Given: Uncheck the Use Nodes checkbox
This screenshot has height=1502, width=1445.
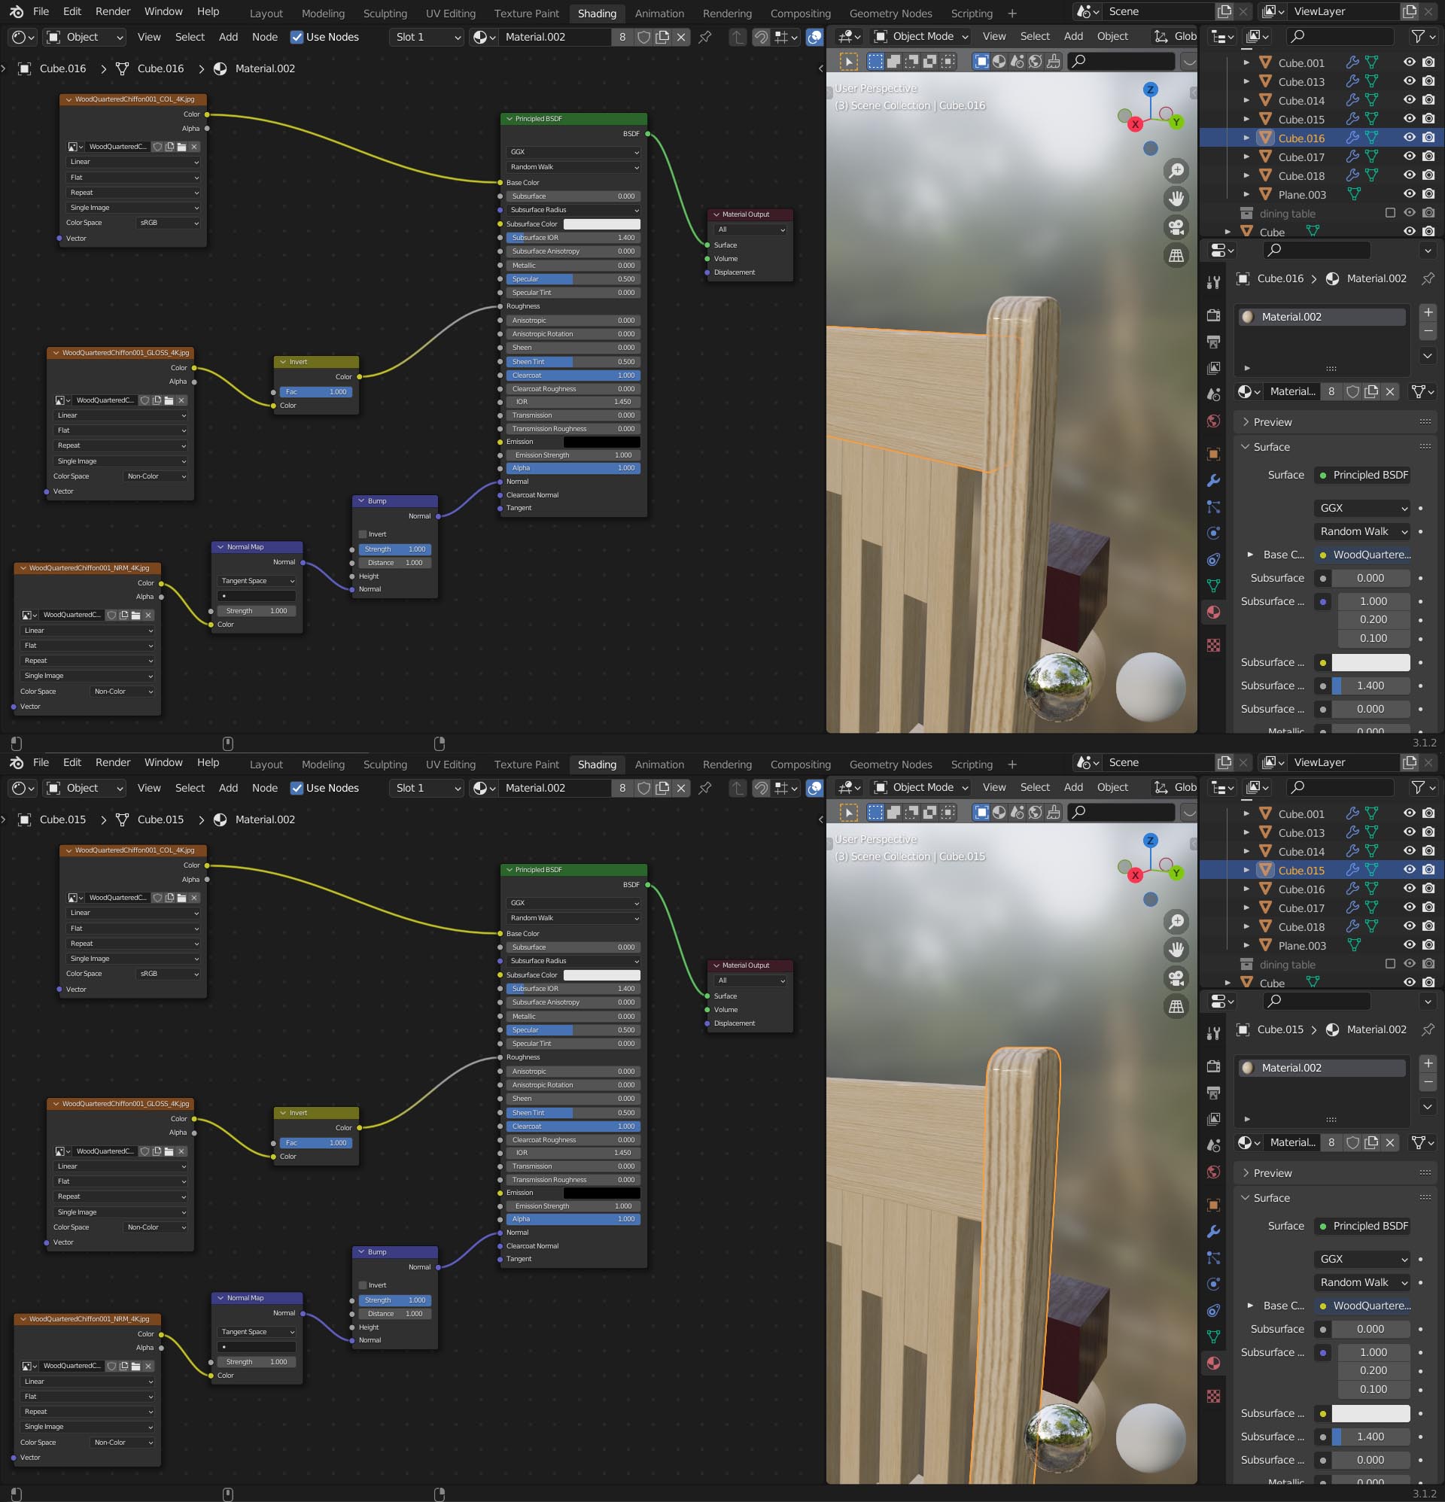Looking at the screenshot, I should click(297, 37).
